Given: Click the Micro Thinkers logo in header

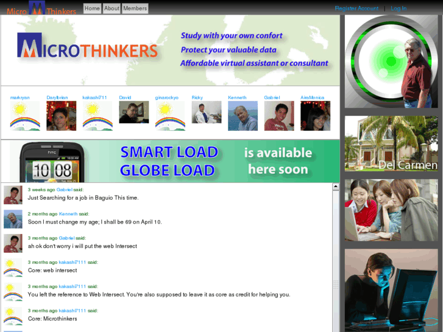Looking at the screenshot, I should coord(41,8).
